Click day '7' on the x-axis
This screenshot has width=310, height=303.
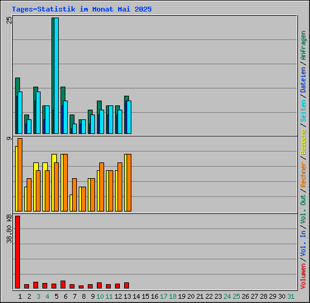click(74, 296)
